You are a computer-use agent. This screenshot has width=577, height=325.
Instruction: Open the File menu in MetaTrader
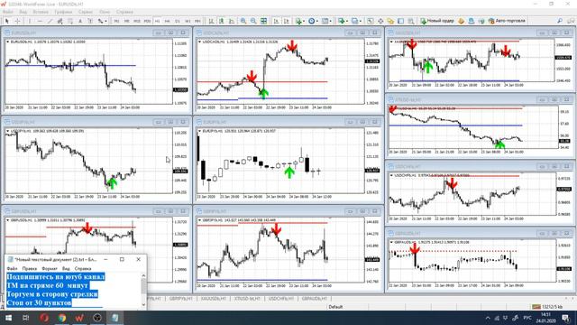(8, 12)
